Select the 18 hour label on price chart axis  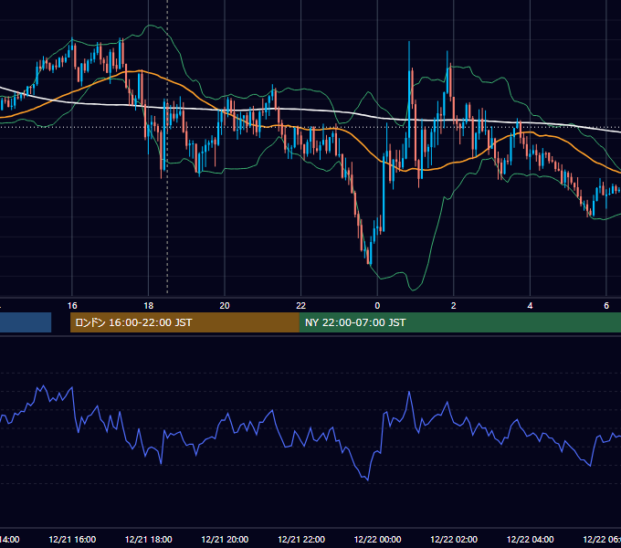pyautogui.click(x=148, y=305)
